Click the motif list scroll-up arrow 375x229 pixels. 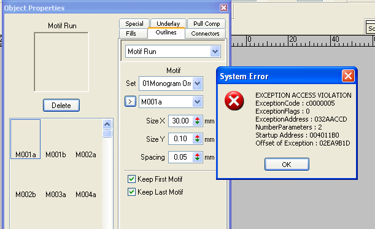(107, 124)
